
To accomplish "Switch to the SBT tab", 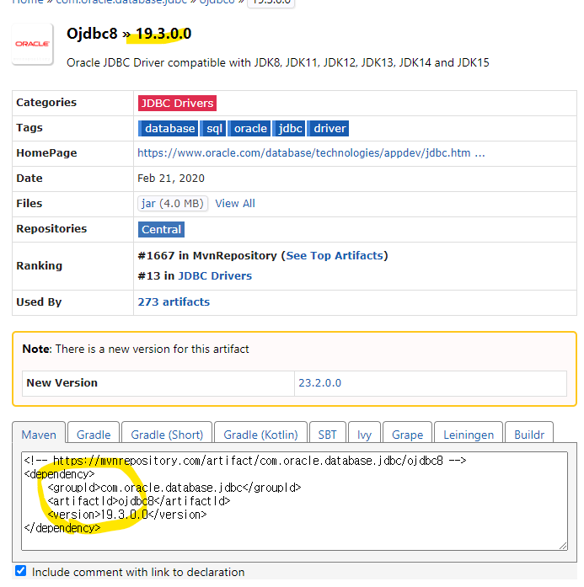I will tap(328, 435).
